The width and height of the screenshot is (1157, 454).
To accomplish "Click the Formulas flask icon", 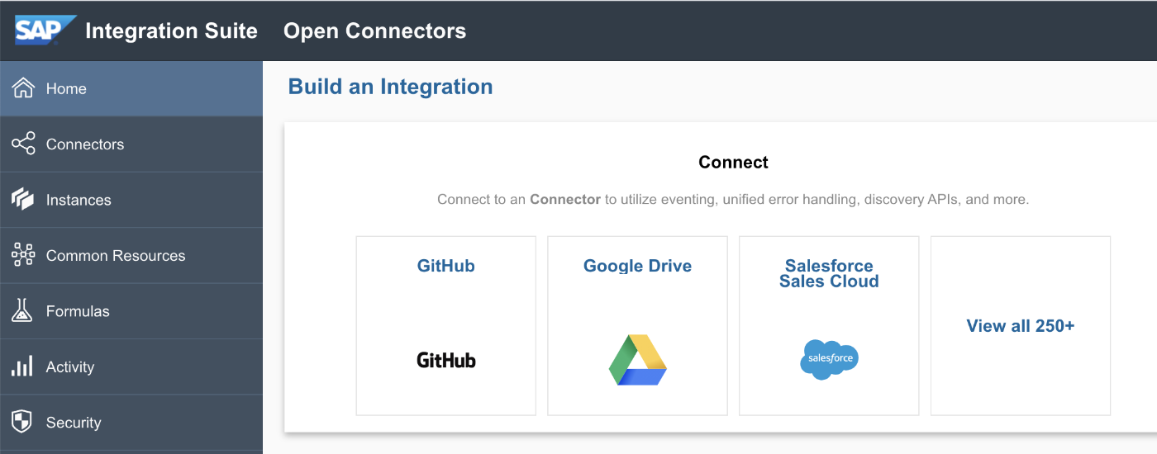I will (22, 310).
